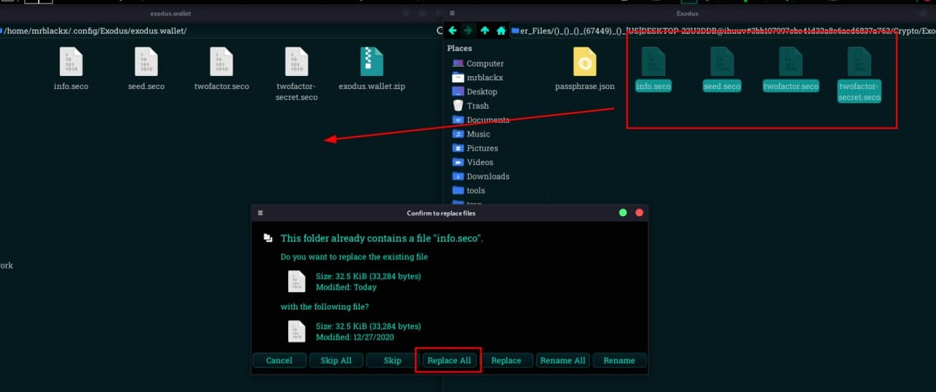This screenshot has height=392, width=936.
Task: Choose Skip All in the dialog
Action: pyautogui.click(x=336, y=361)
